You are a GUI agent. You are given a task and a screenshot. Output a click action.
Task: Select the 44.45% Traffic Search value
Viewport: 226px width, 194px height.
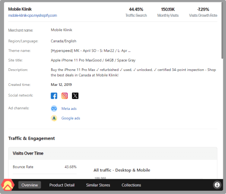coord(136,9)
